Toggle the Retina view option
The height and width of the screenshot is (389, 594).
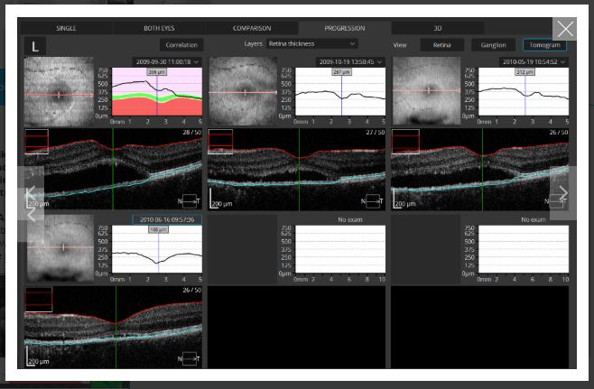pos(441,44)
